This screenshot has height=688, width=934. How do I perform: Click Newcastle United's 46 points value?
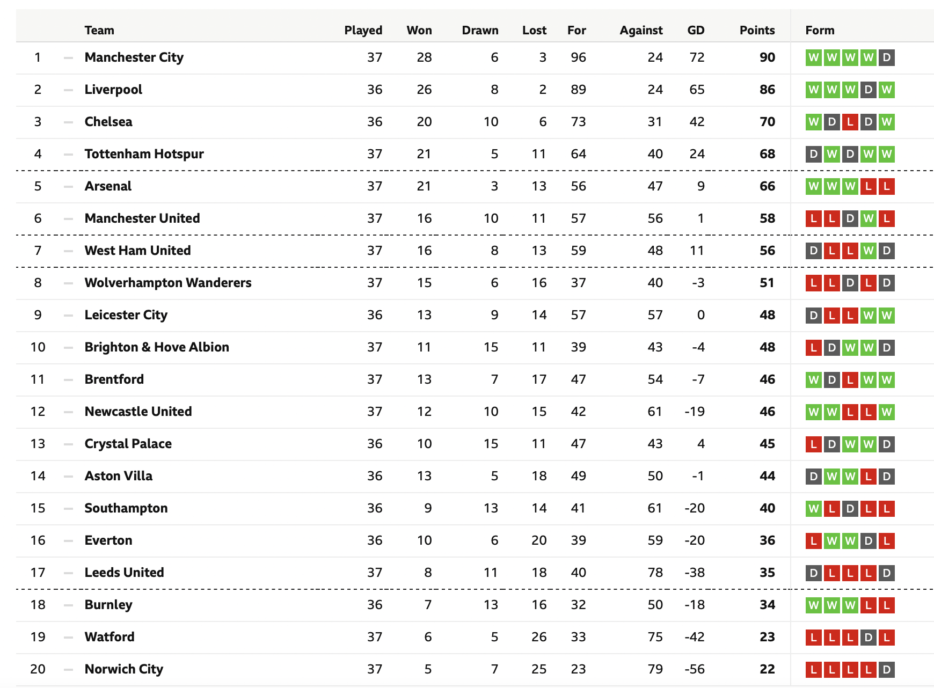point(767,412)
